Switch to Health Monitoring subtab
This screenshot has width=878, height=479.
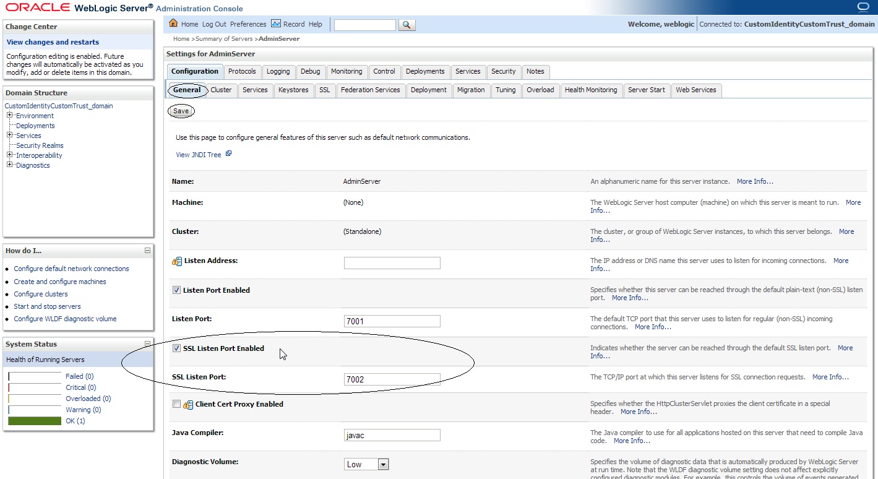click(x=591, y=90)
